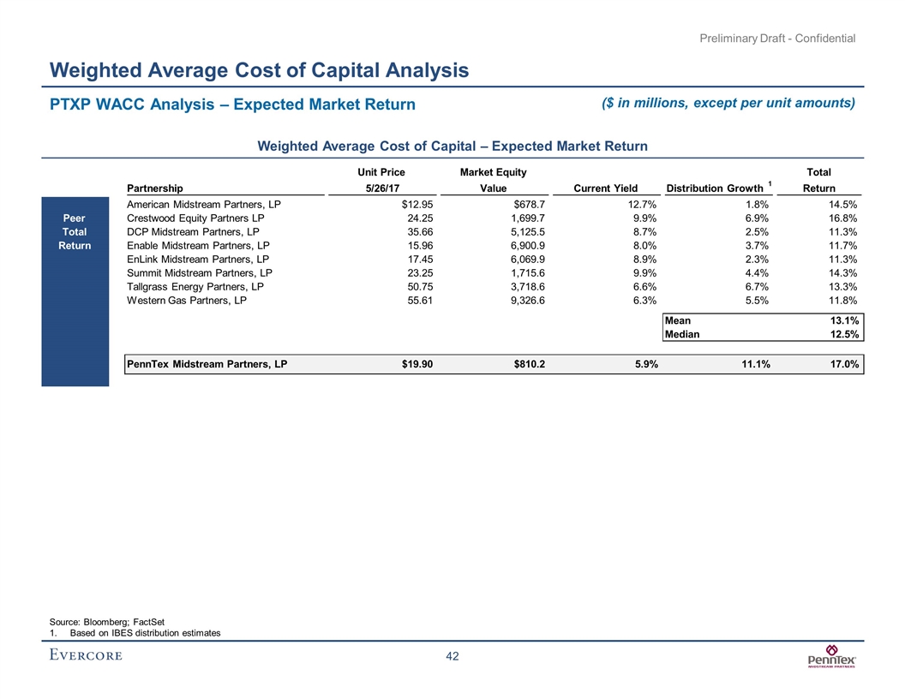905x699 pixels.
Task: Click the 6,069.9 market equity value
Action: (528, 259)
